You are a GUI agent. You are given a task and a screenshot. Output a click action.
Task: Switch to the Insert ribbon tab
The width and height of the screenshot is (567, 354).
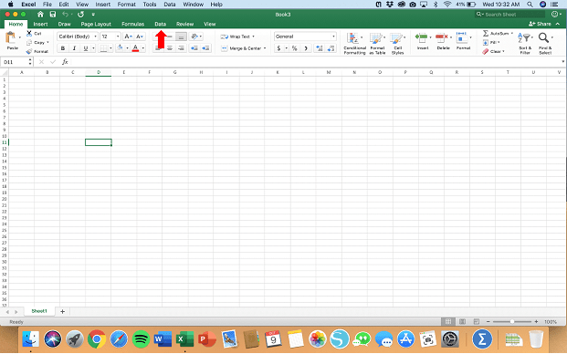(x=40, y=24)
